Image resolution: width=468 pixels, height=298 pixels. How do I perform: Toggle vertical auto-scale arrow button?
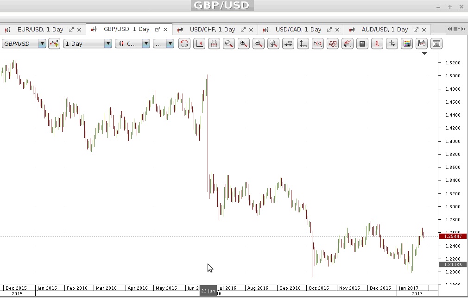click(303, 43)
